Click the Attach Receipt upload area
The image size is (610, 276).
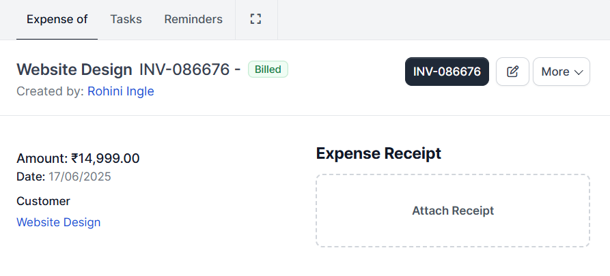[452, 211]
